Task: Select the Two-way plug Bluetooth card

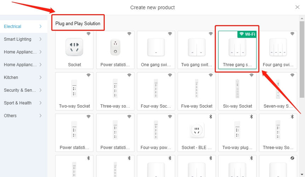Action: pos(237,133)
